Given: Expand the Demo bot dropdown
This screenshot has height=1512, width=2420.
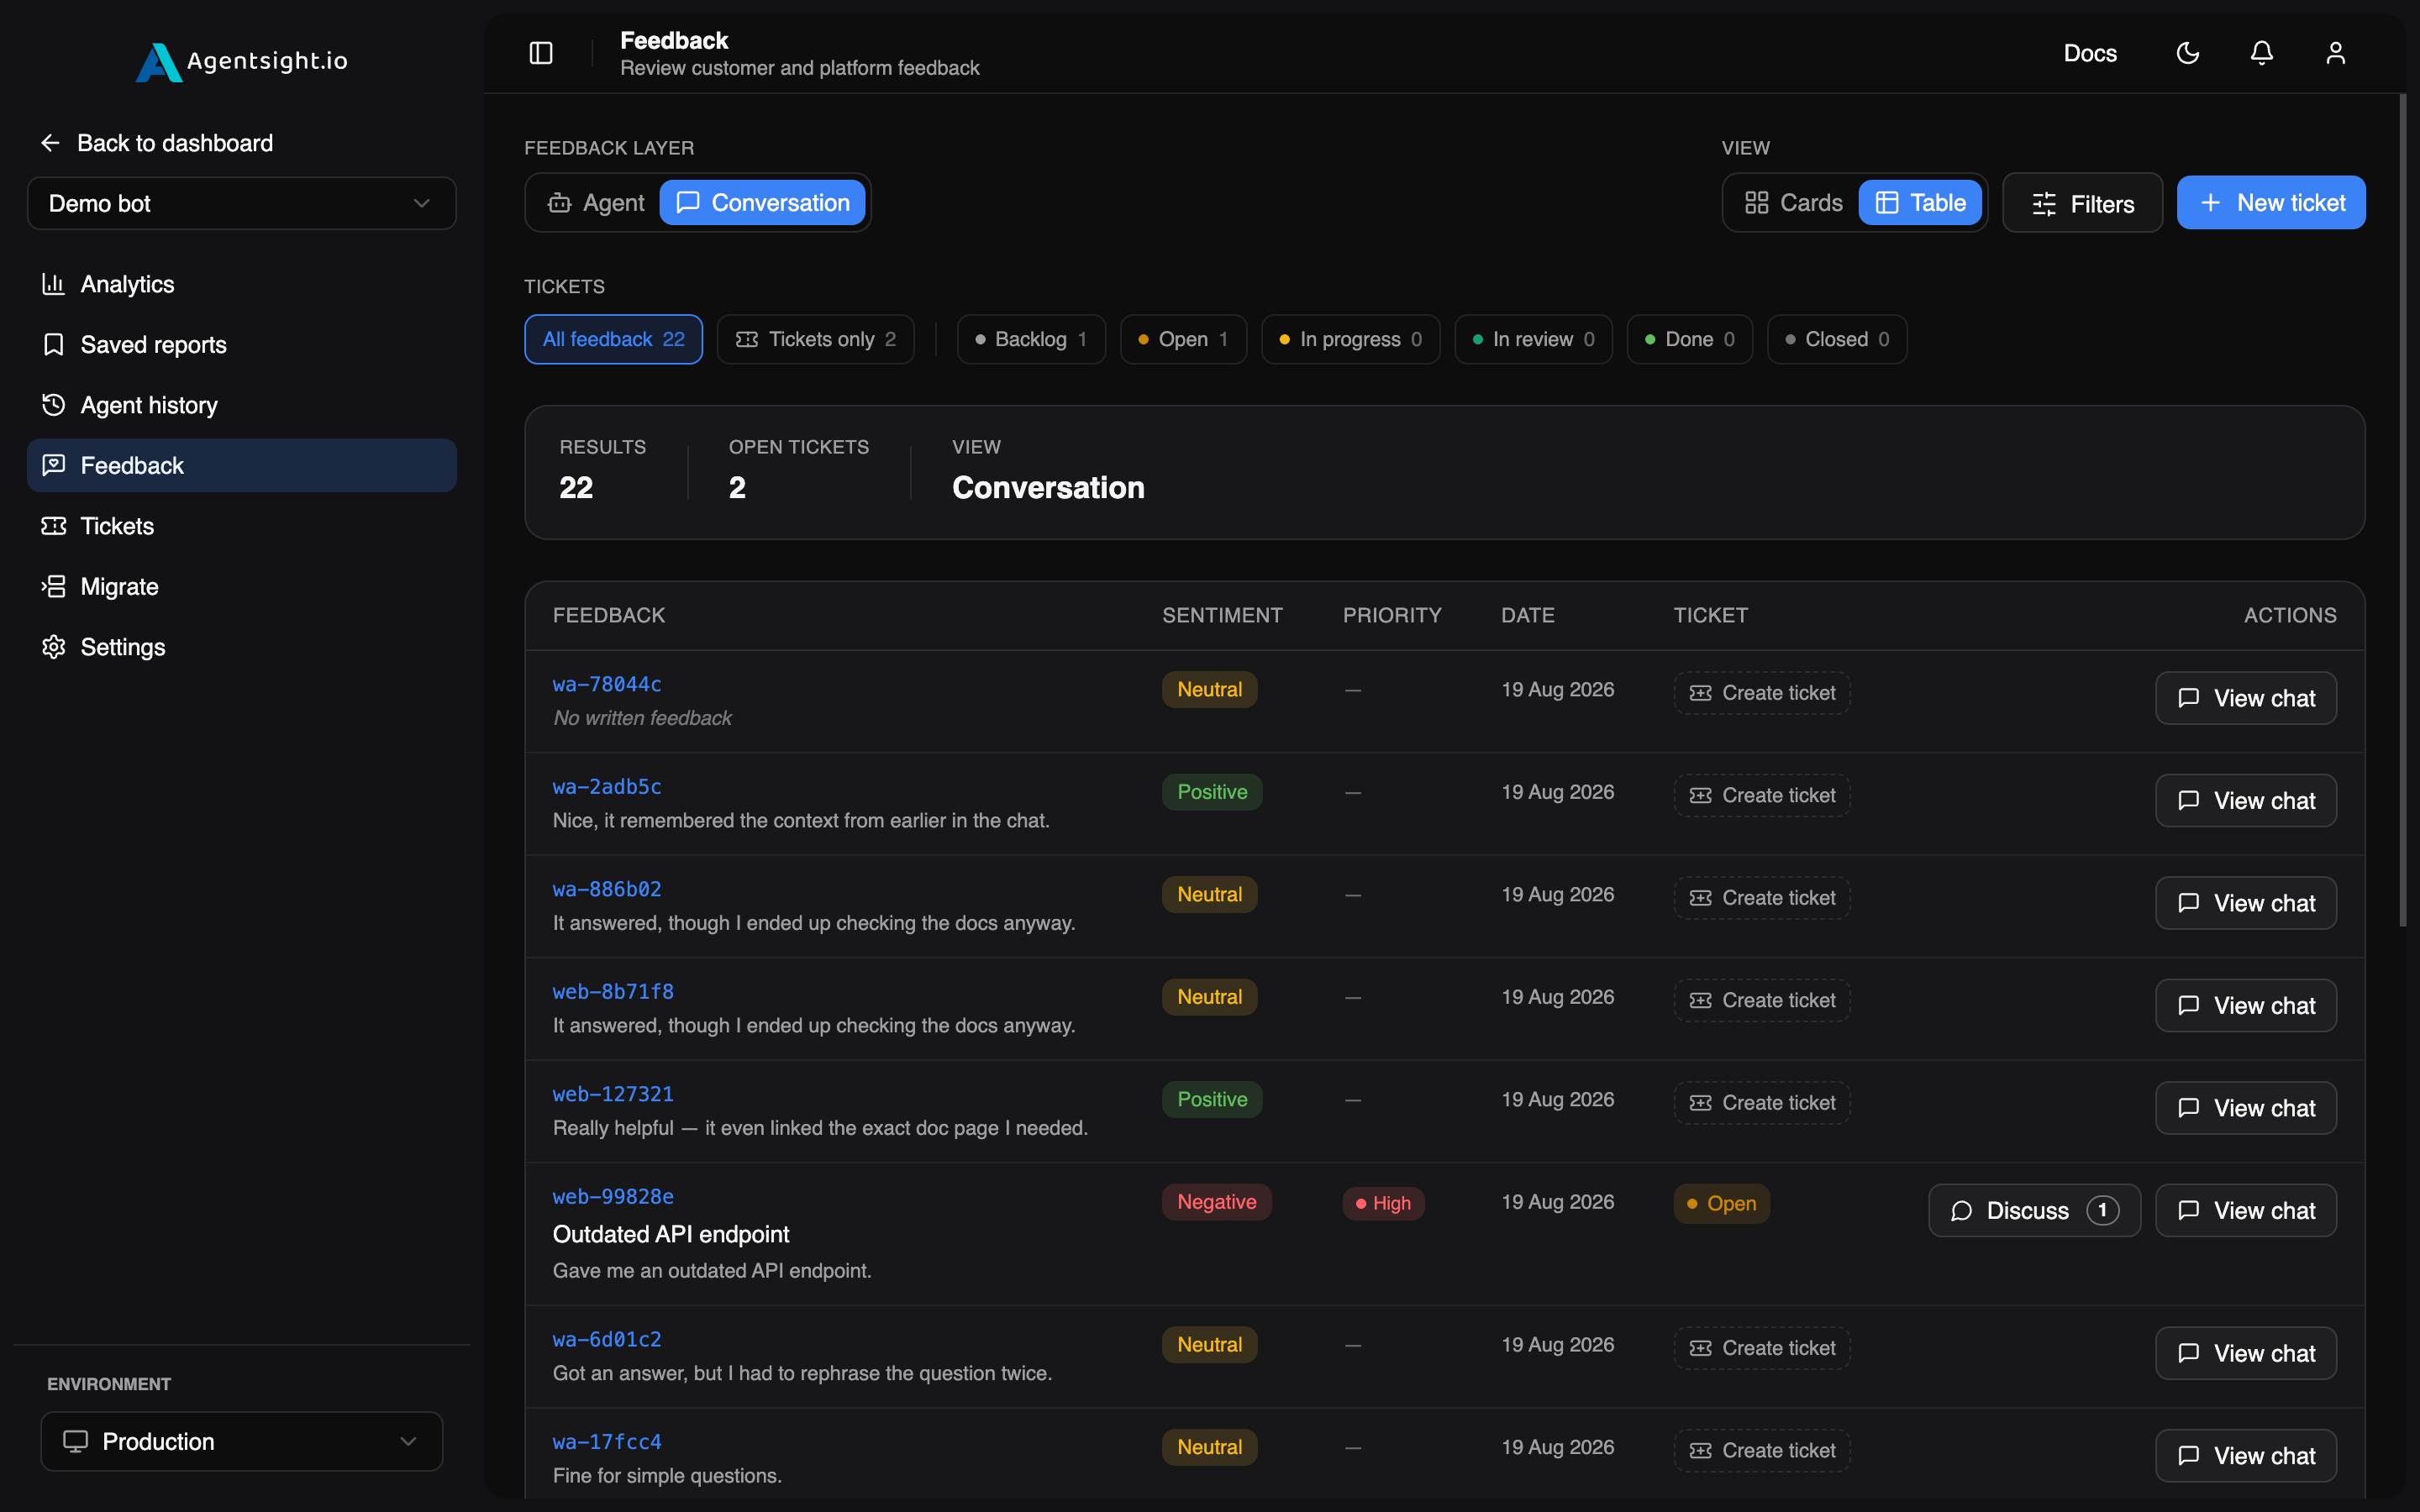Looking at the screenshot, I should (242, 203).
